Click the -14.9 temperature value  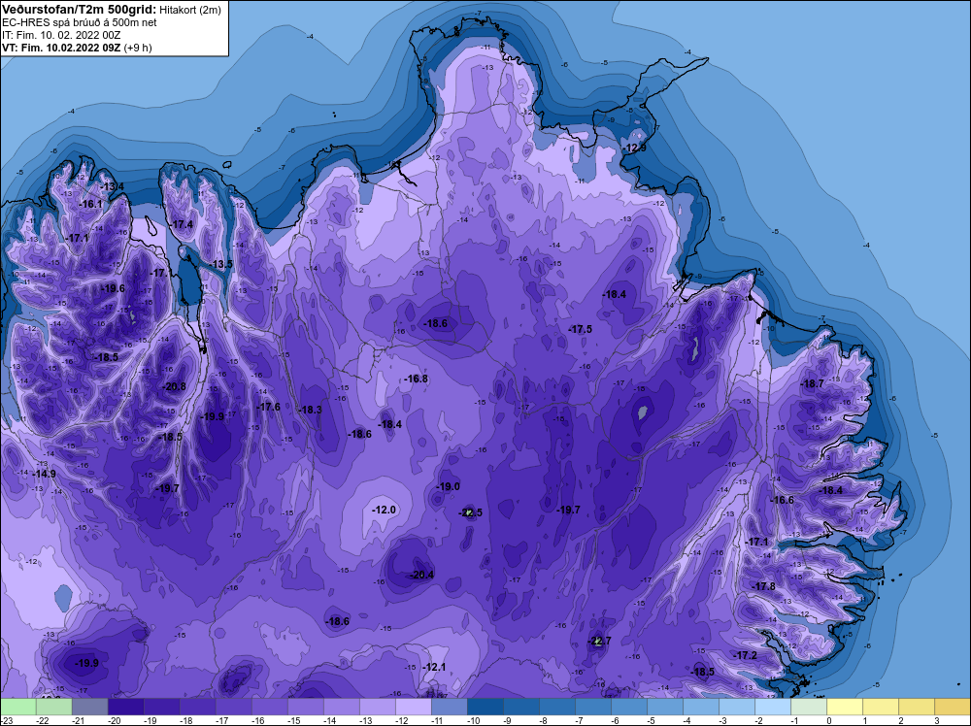(x=44, y=474)
